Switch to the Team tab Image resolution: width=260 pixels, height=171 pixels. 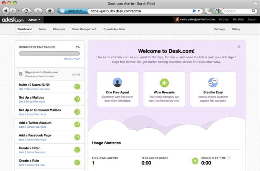[x=42, y=29]
